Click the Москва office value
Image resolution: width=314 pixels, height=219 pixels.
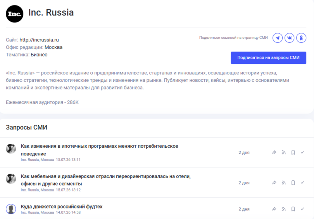53,47
